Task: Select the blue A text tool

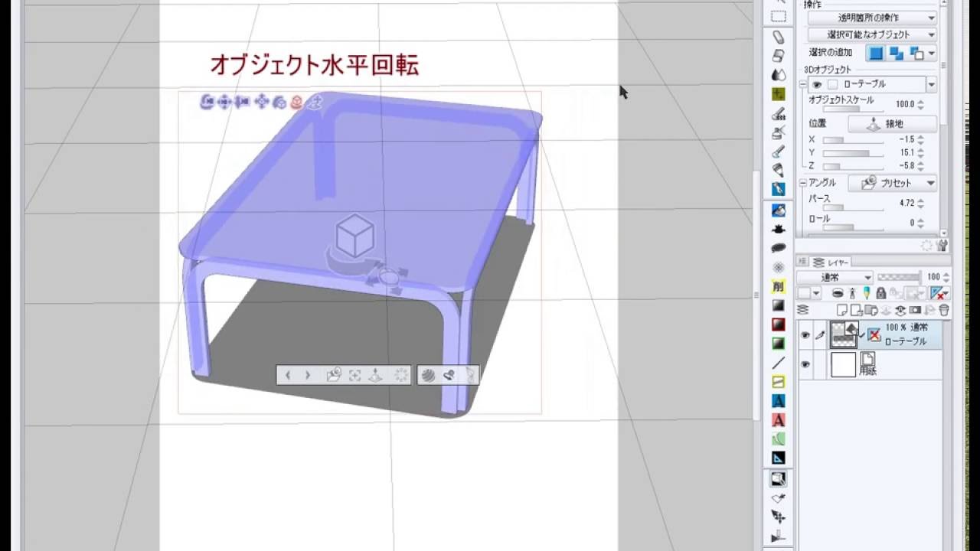Action: pyautogui.click(x=779, y=401)
